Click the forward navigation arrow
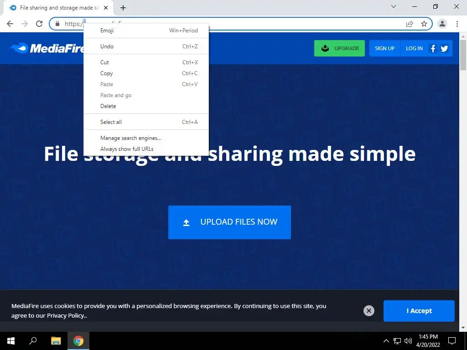The image size is (467, 350). tap(25, 24)
